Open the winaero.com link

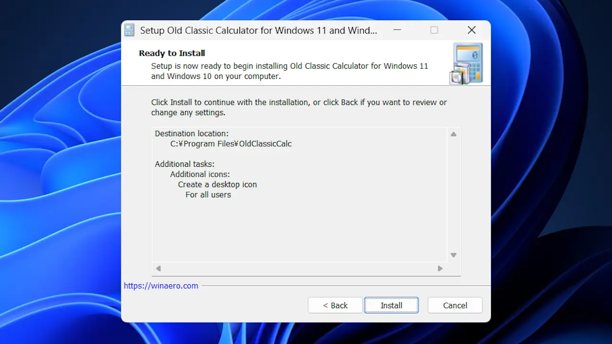click(x=161, y=286)
